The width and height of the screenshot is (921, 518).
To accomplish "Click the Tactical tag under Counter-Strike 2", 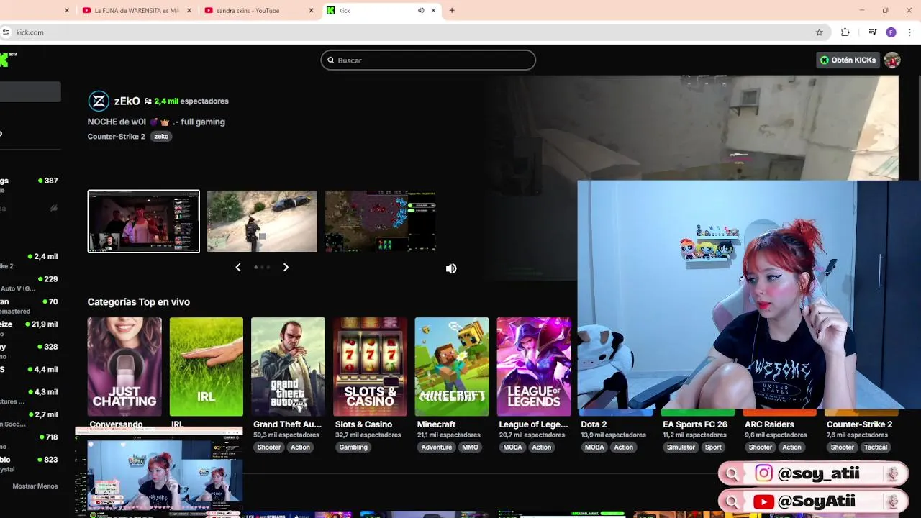I will click(x=876, y=447).
